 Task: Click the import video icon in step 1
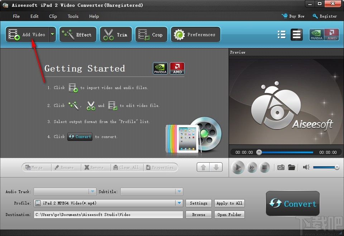73,88
